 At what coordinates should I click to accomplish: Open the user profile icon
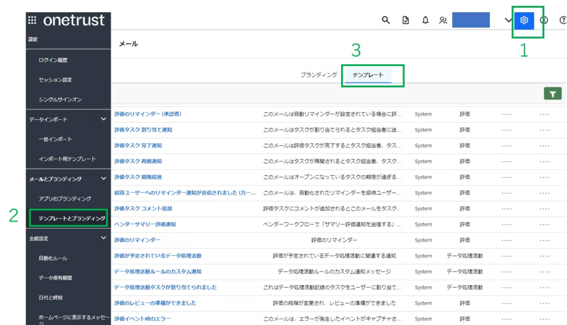click(x=544, y=20)
